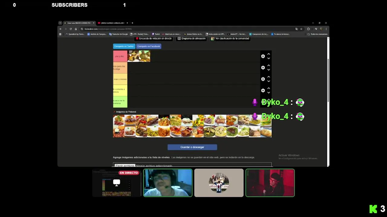Viewport: 387px width, 217px height.
Task: Open Todos los marcadores folder
Action: (x=318, y=34)
